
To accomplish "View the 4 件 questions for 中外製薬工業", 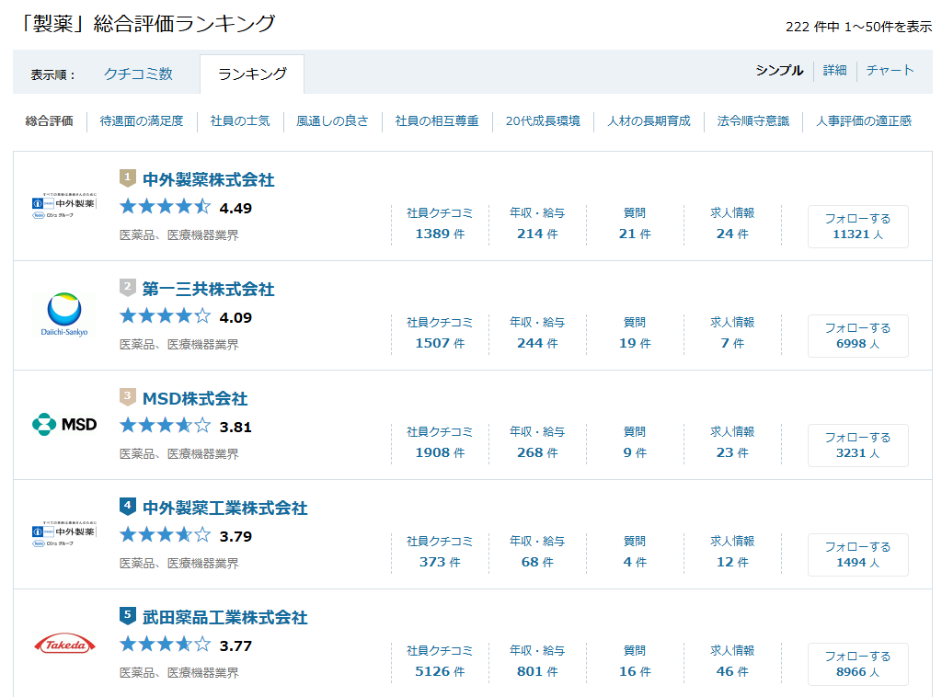I will point(635,562).
